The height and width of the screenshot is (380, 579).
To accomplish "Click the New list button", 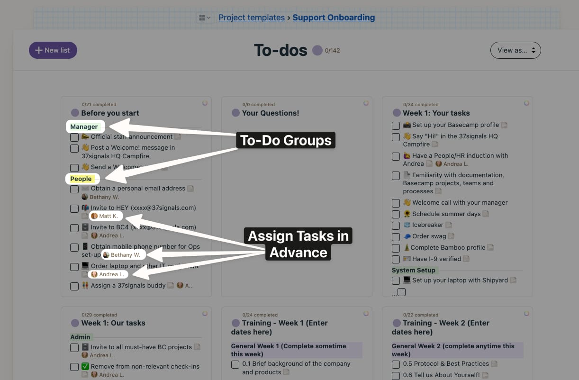I will point(53,50).
